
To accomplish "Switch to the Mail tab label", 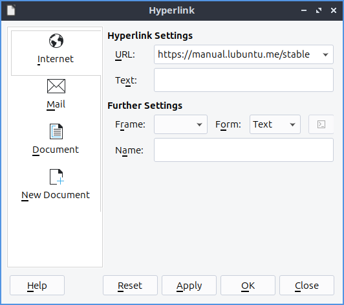I will pos(56,104).
